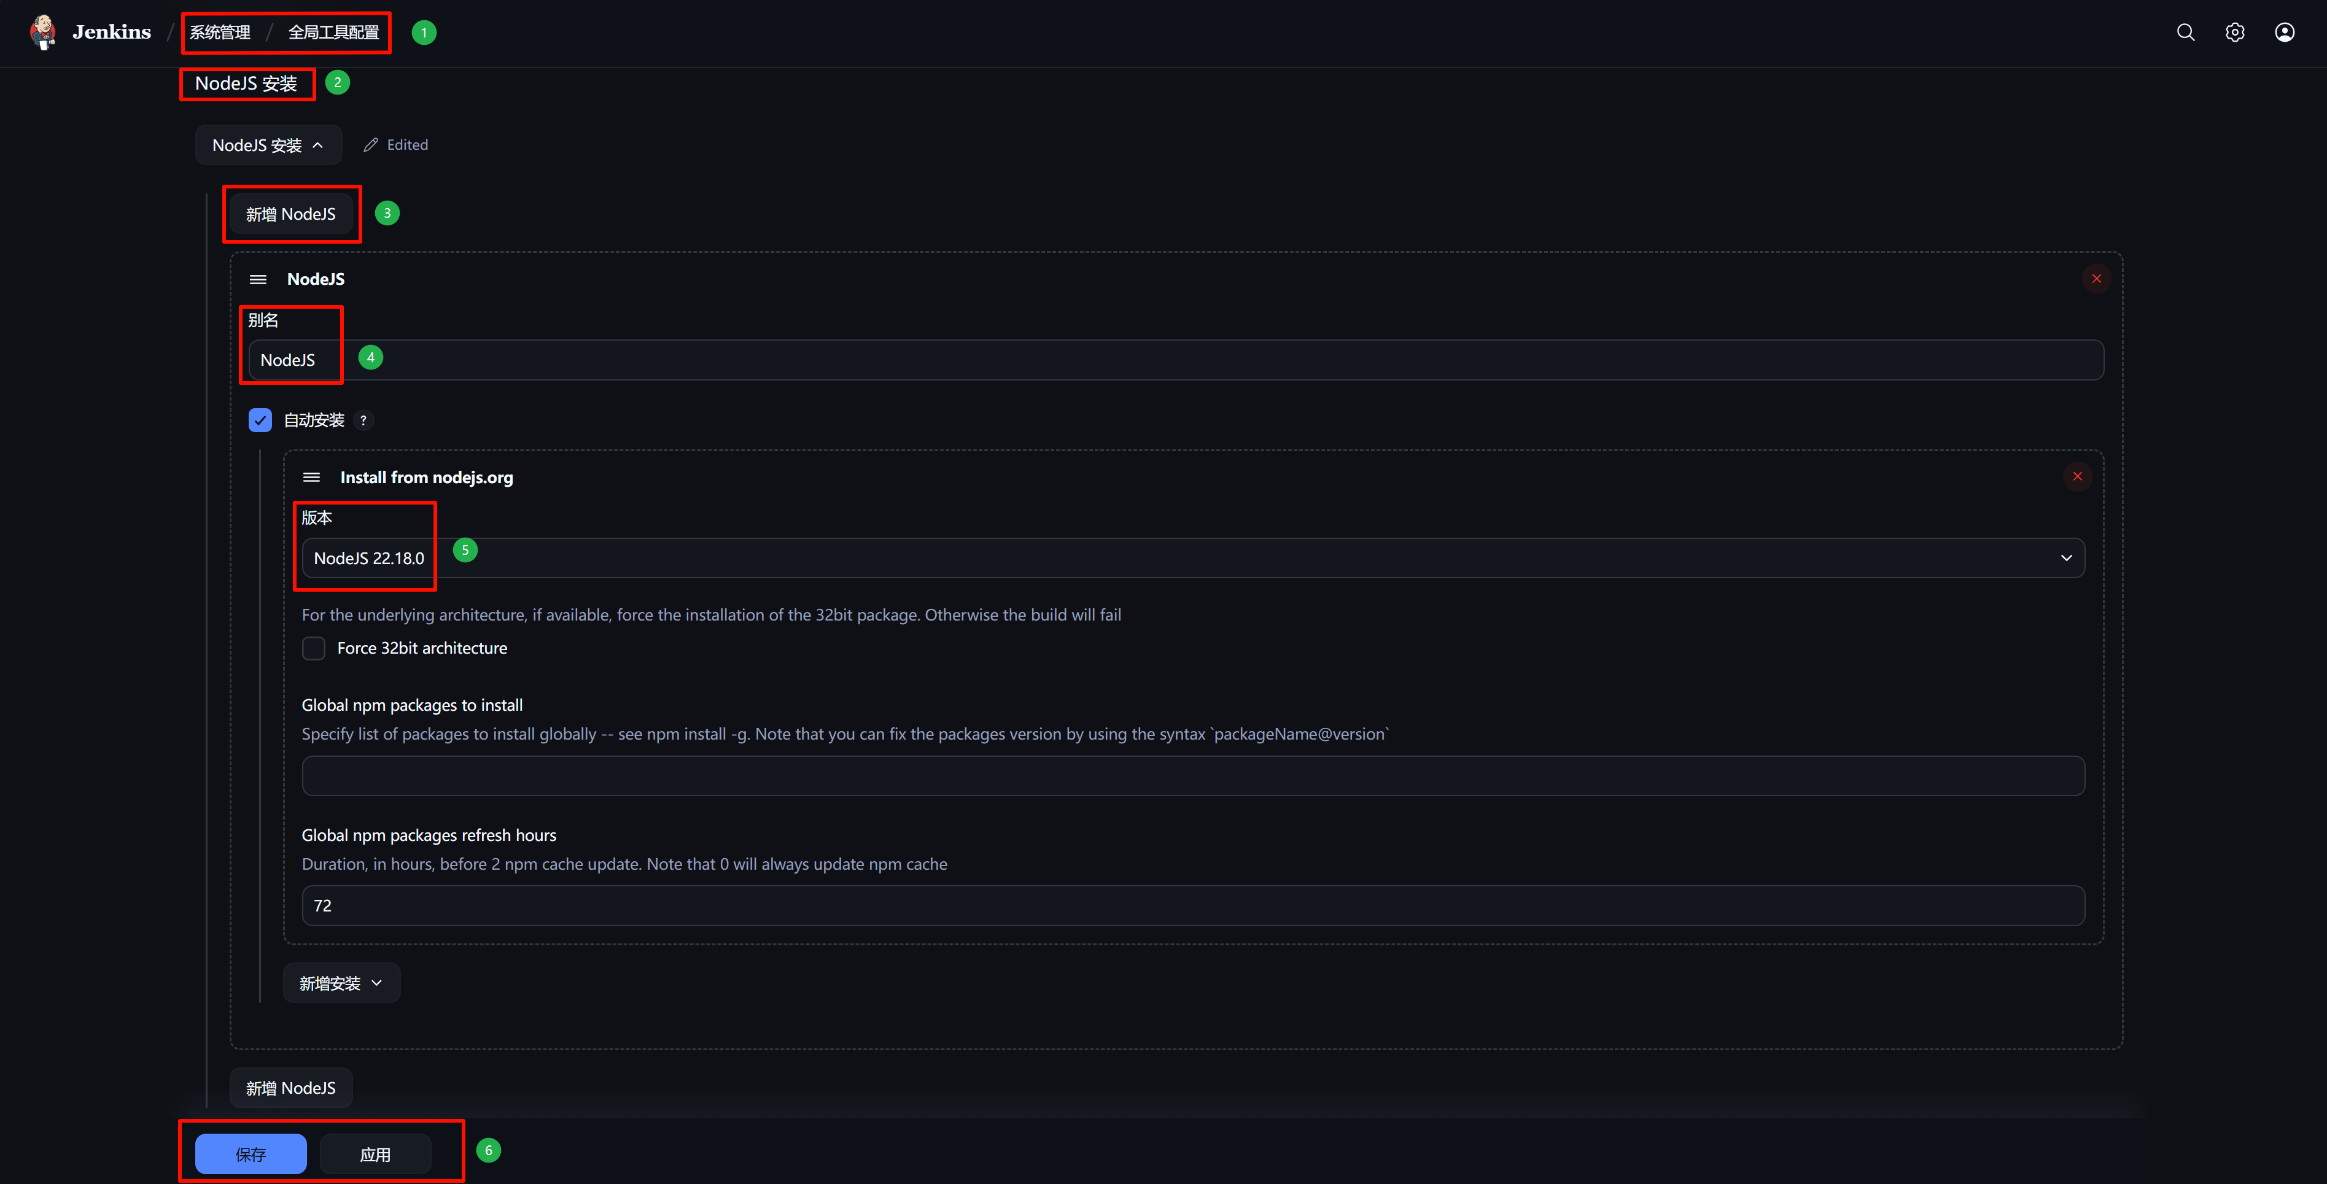The image size is (2327, 1184).
Task: Delete the nodejs.org installer with X
Action: pos(2078,476)
